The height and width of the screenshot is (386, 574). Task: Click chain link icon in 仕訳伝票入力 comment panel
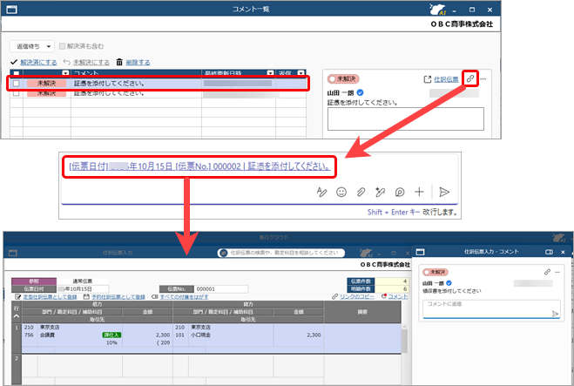pyautogui.click(x=547, y=272)
